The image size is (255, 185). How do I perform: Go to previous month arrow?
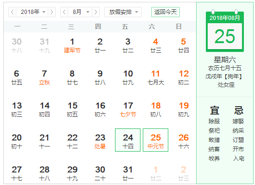click(64, 12)
